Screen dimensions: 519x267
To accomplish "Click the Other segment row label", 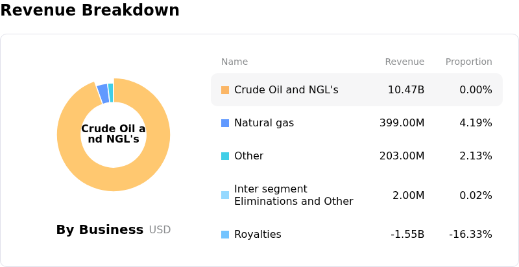I will [248, 156].
